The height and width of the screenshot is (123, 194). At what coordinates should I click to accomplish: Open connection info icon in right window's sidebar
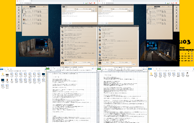(177, 7)
